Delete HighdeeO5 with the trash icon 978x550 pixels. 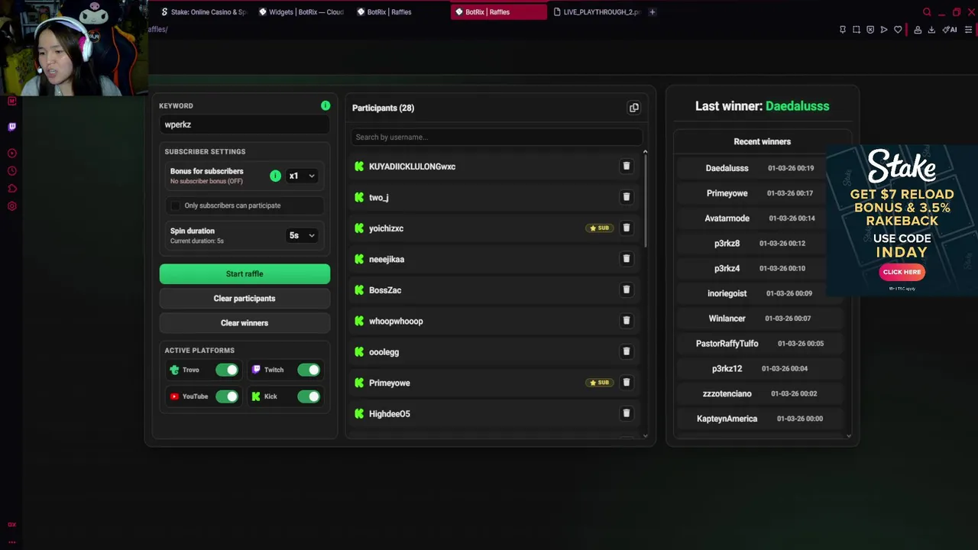pyautogui.click(x=626, y=414)
